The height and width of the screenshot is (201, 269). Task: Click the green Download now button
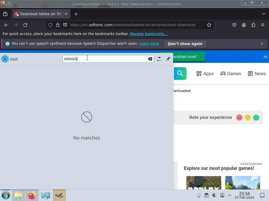(189, 57)
